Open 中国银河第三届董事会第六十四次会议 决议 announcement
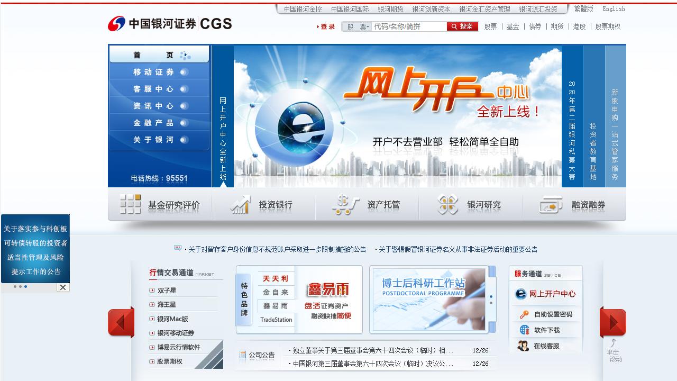This screenshot has height=381, width=677. (373, 364)
